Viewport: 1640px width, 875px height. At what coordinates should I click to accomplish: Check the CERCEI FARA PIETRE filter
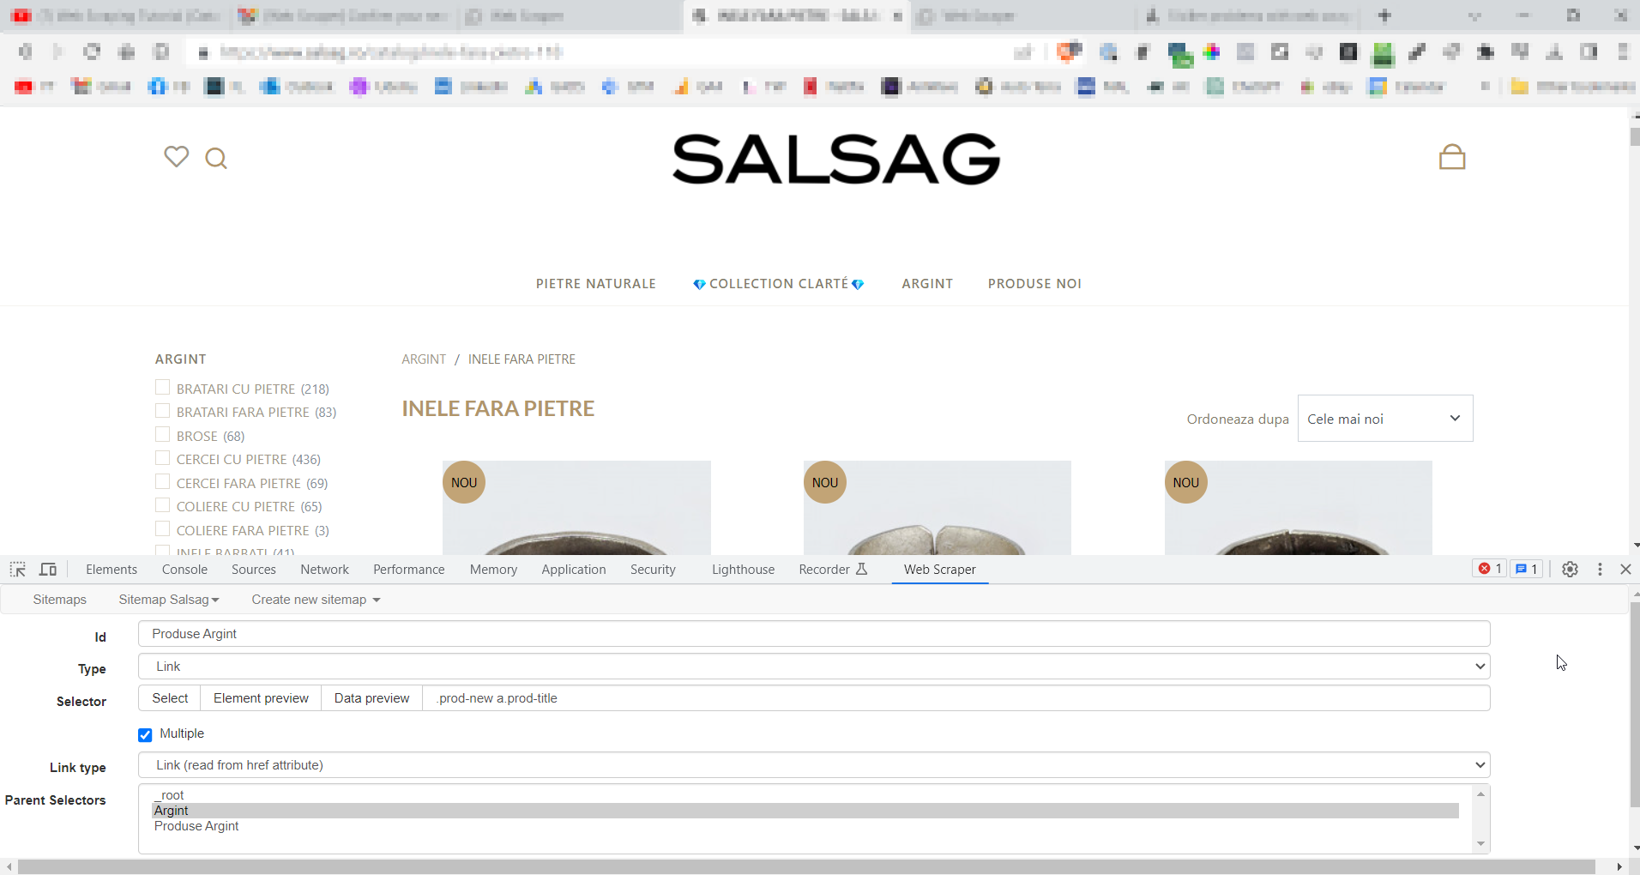162,483
